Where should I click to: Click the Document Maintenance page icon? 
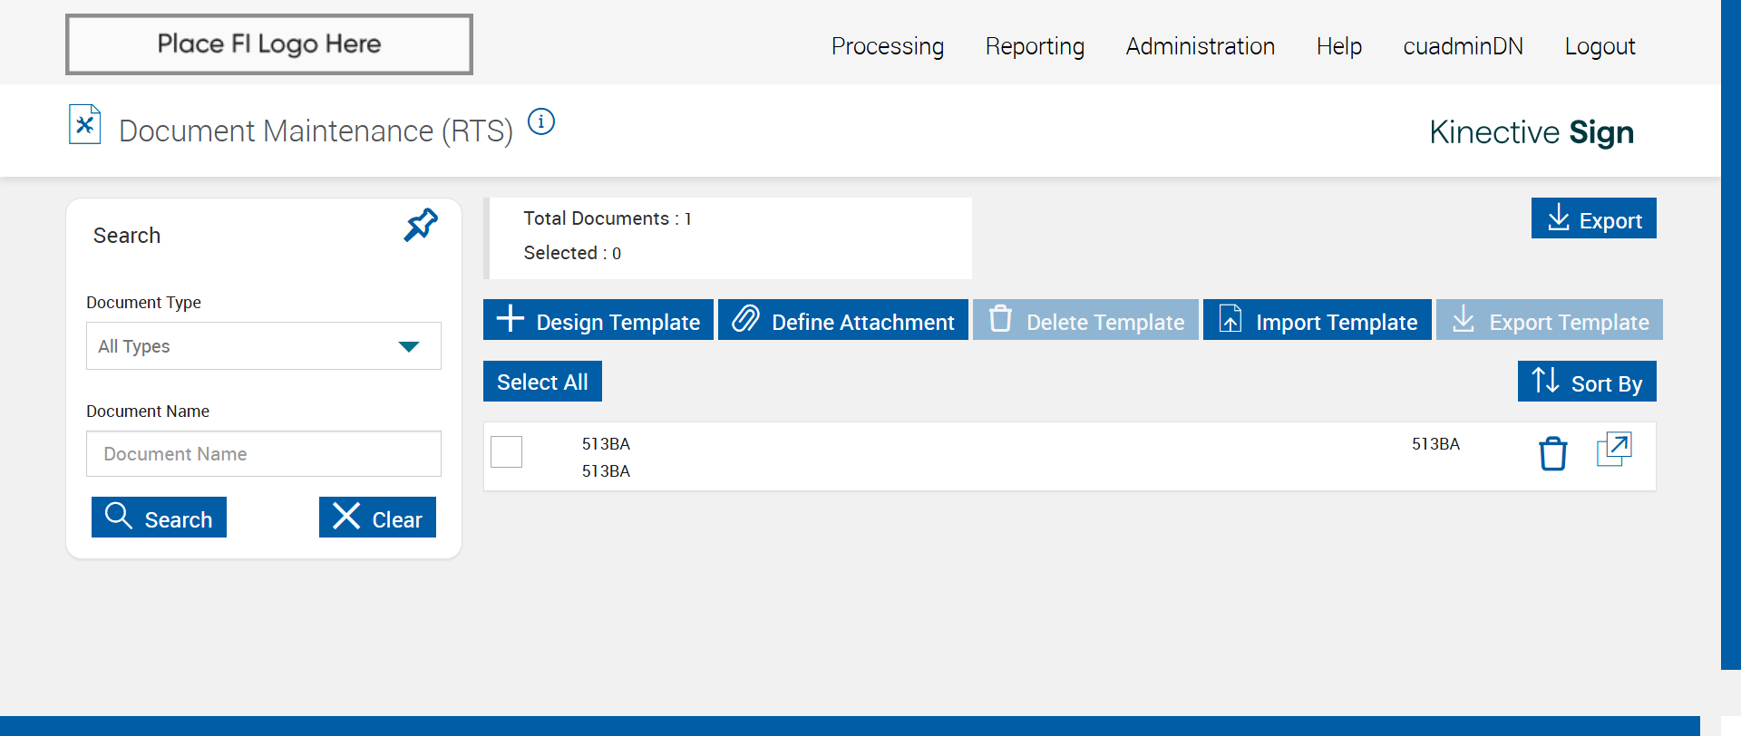(85, 125)
